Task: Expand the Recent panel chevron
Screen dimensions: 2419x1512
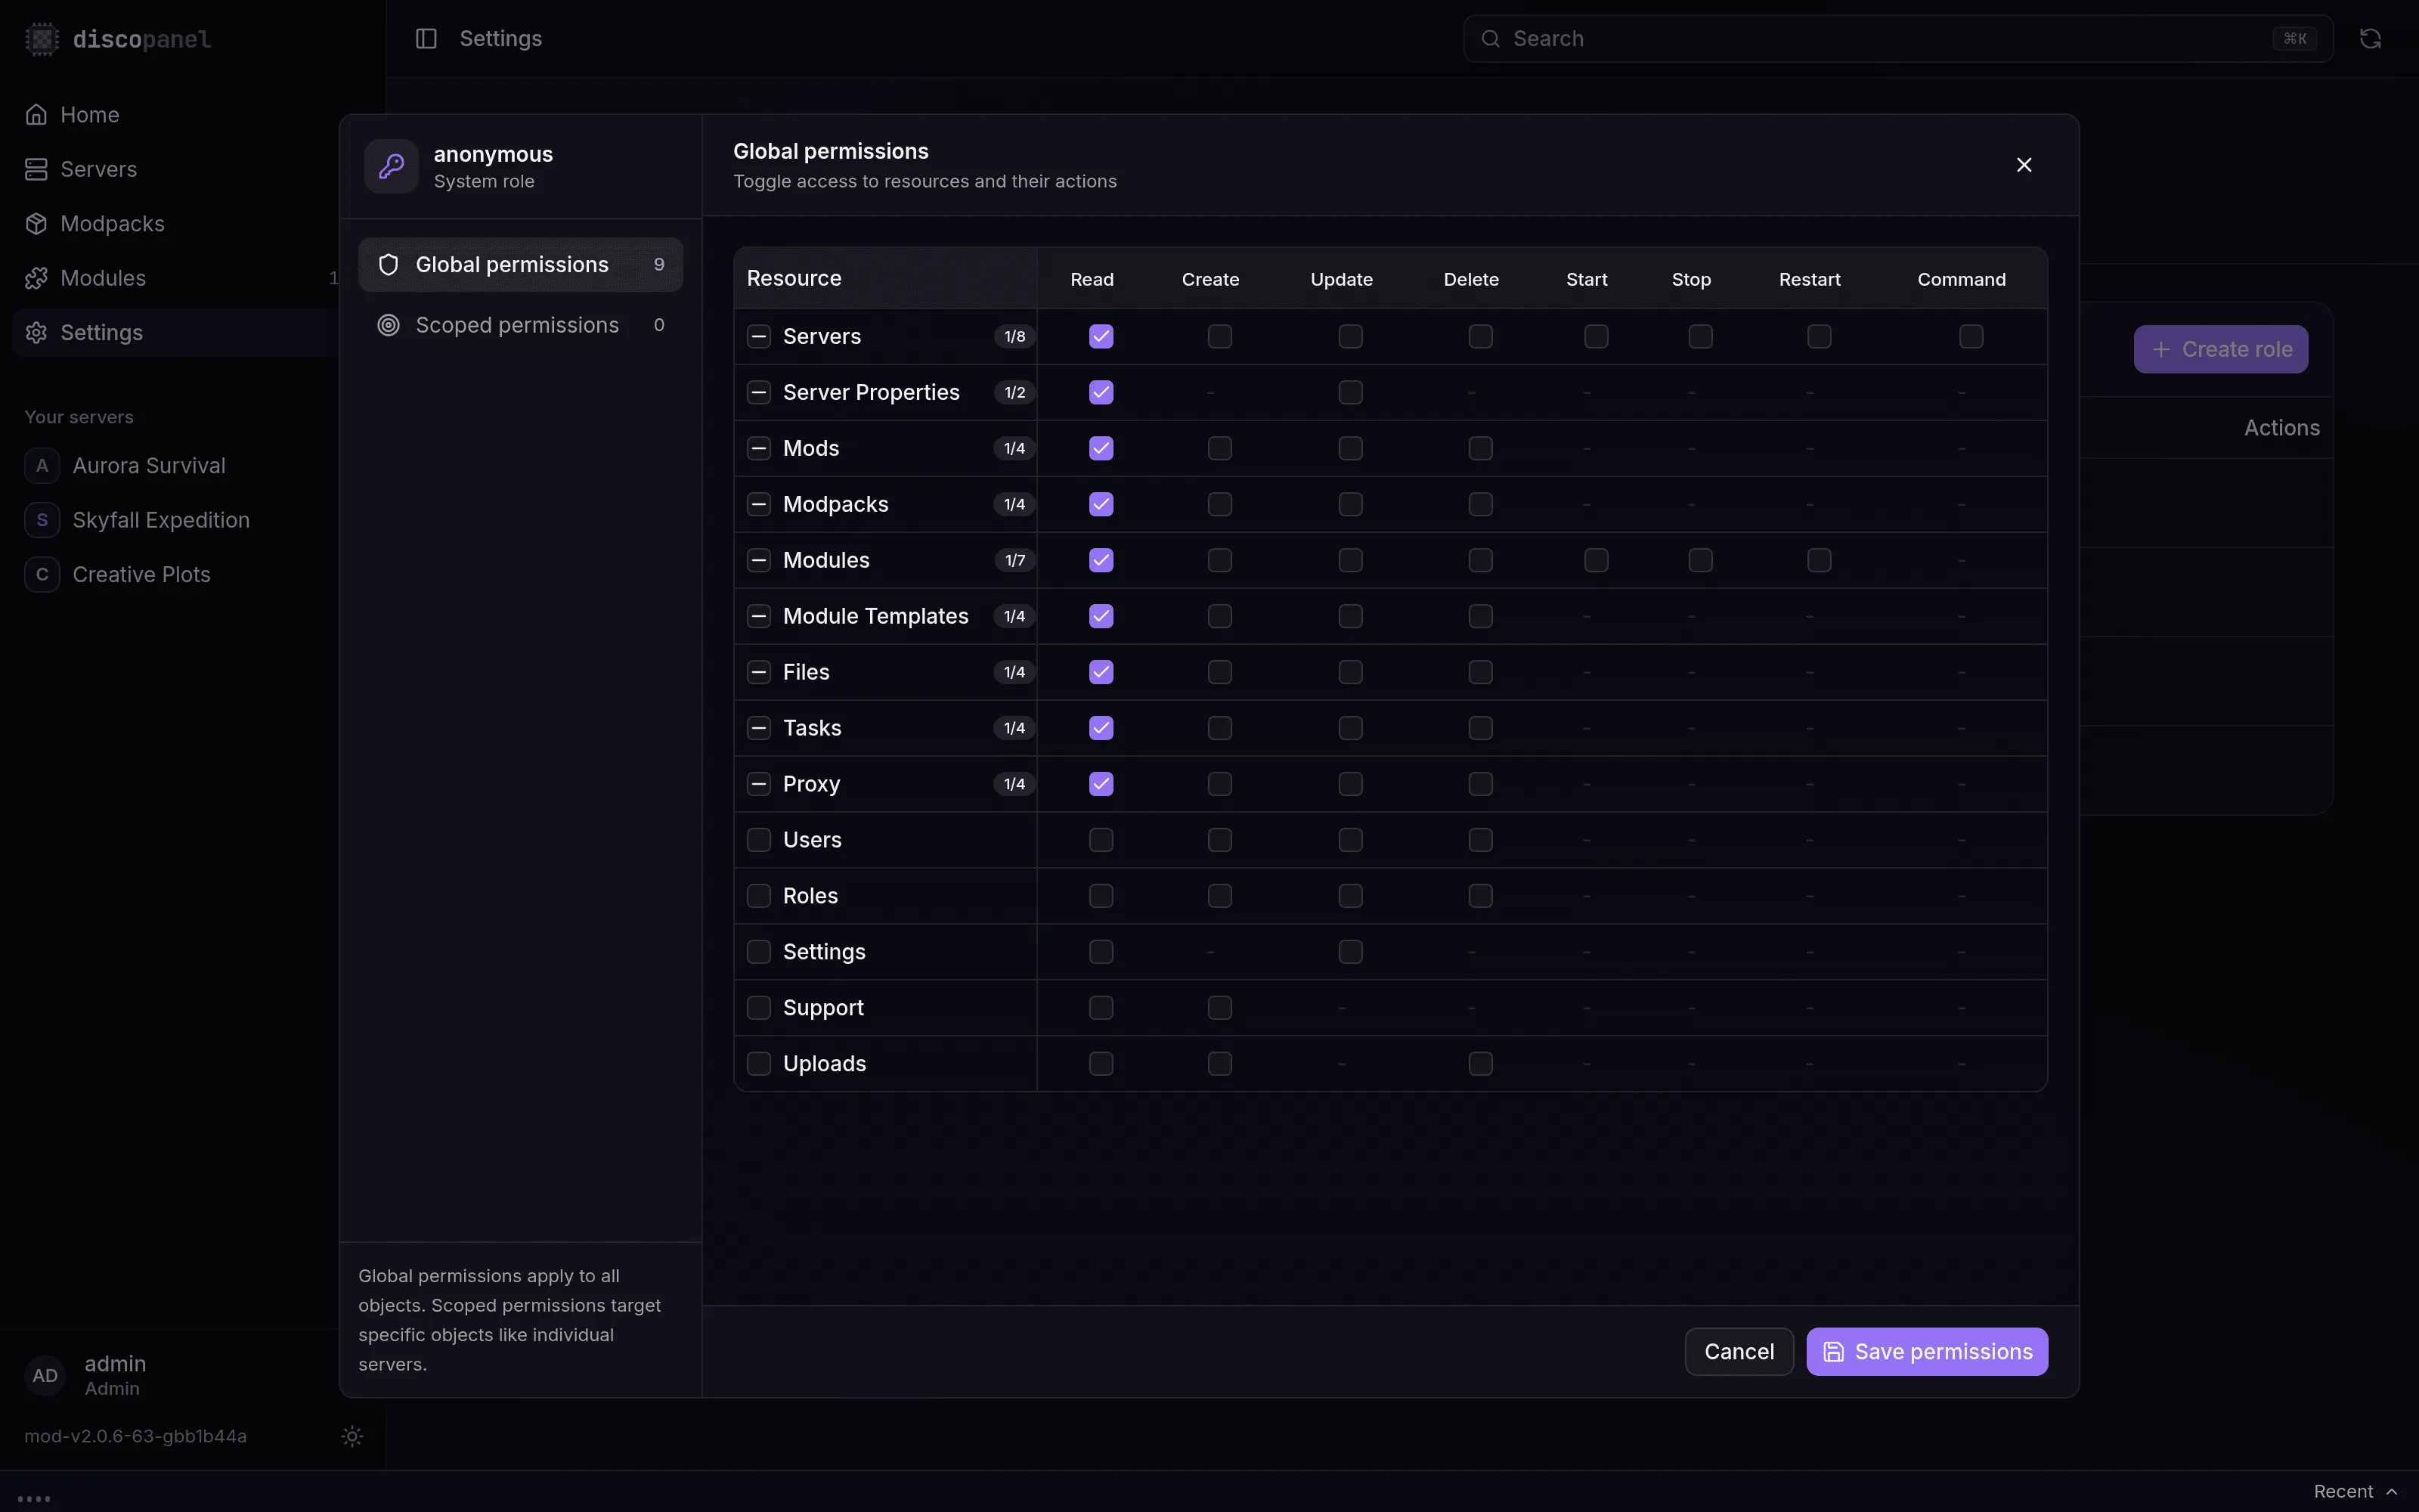Action: [x=2391, y=1492]
